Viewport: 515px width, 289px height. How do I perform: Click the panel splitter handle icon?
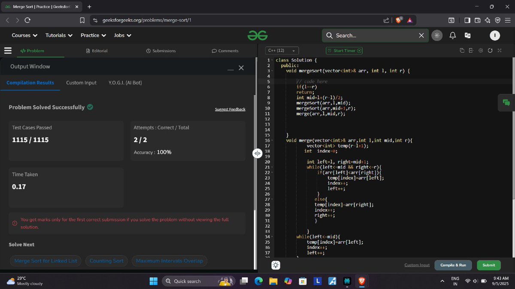(257, 153)
